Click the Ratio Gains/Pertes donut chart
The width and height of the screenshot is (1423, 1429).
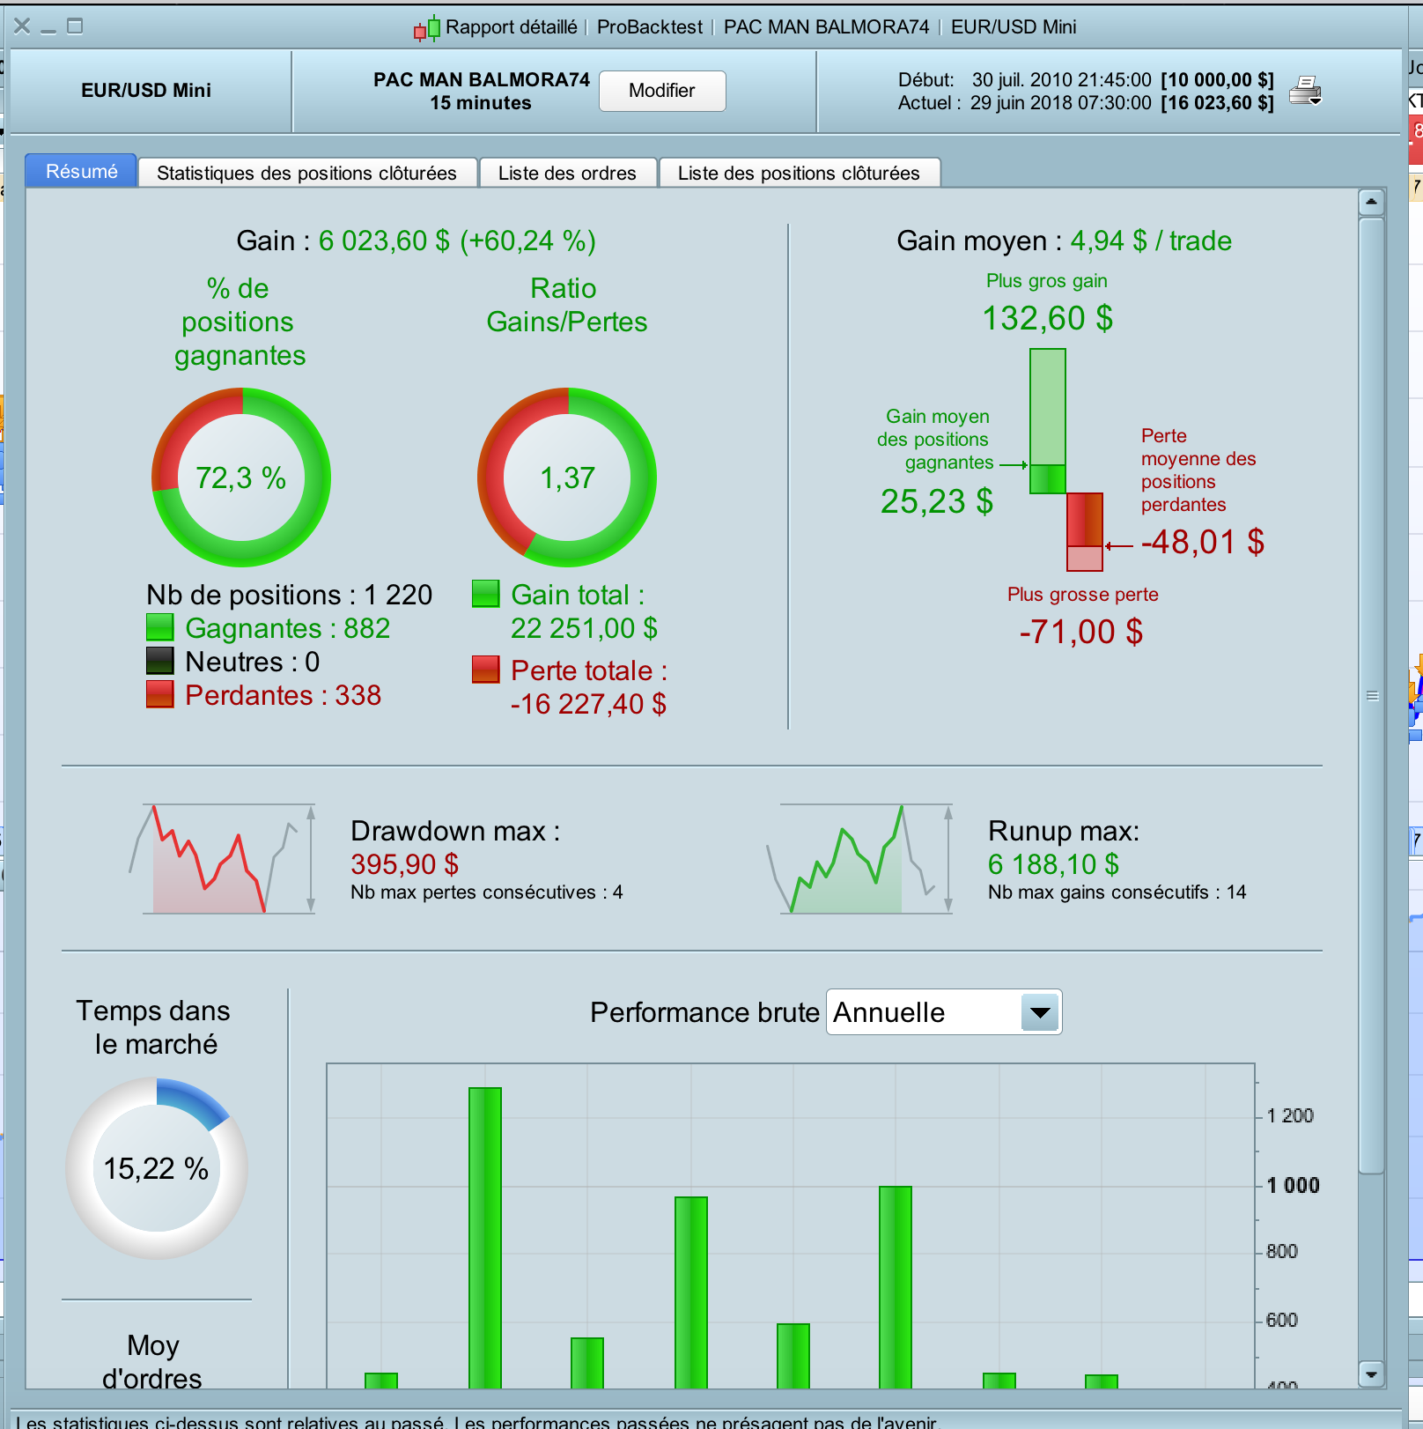(x=567, y=478)
